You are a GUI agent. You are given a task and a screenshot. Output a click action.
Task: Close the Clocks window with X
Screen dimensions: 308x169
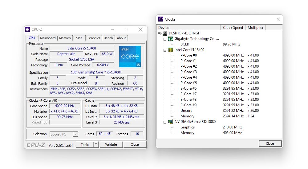[278, 19]
